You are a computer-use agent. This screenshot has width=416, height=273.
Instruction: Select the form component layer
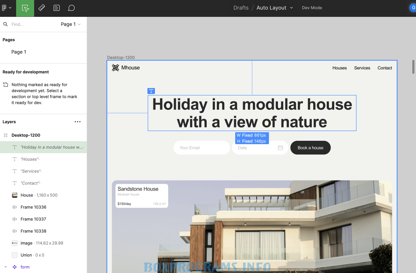43,267
